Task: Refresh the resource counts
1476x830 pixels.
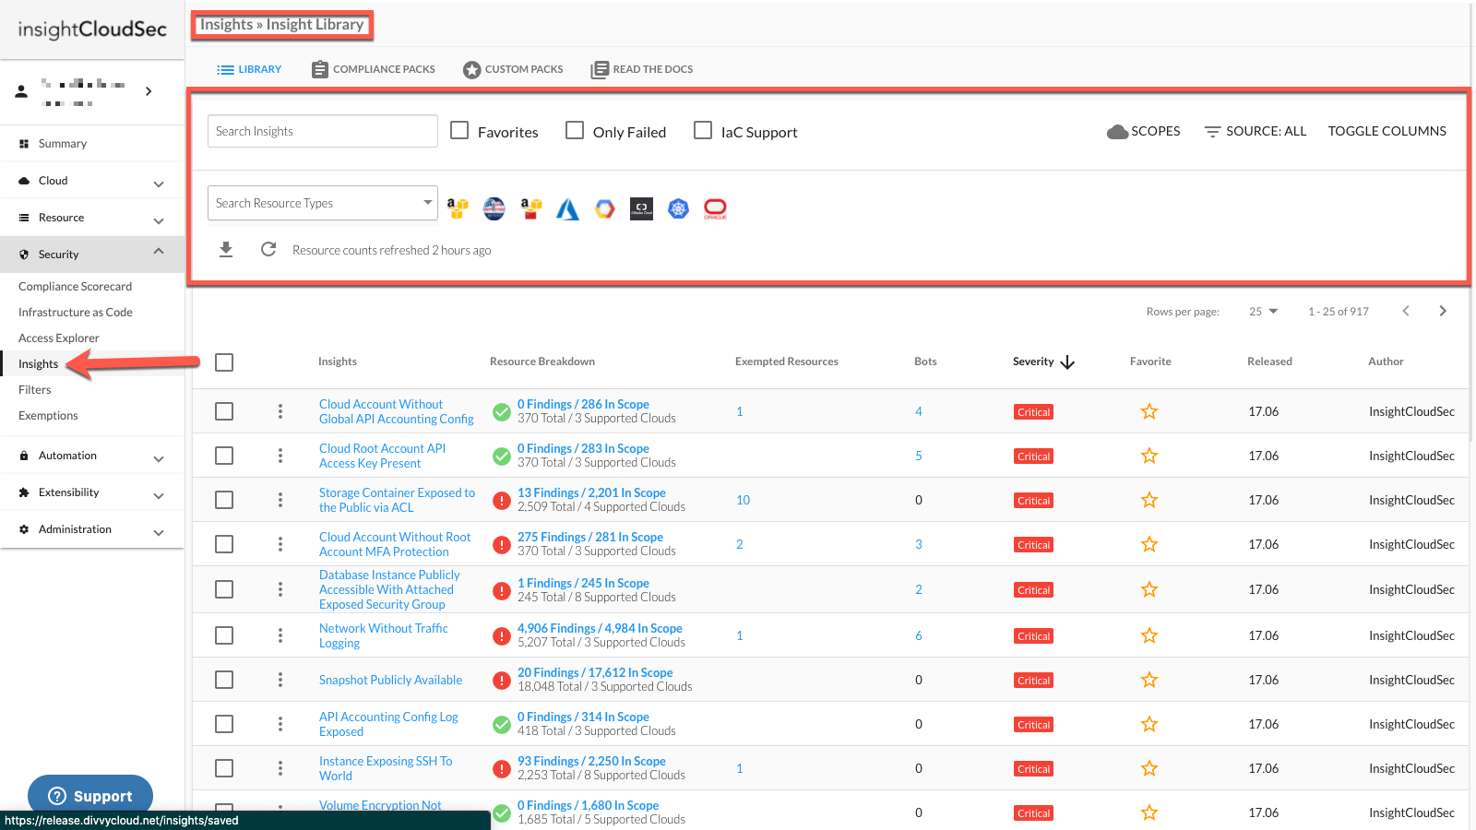Action: click(268, 249)
